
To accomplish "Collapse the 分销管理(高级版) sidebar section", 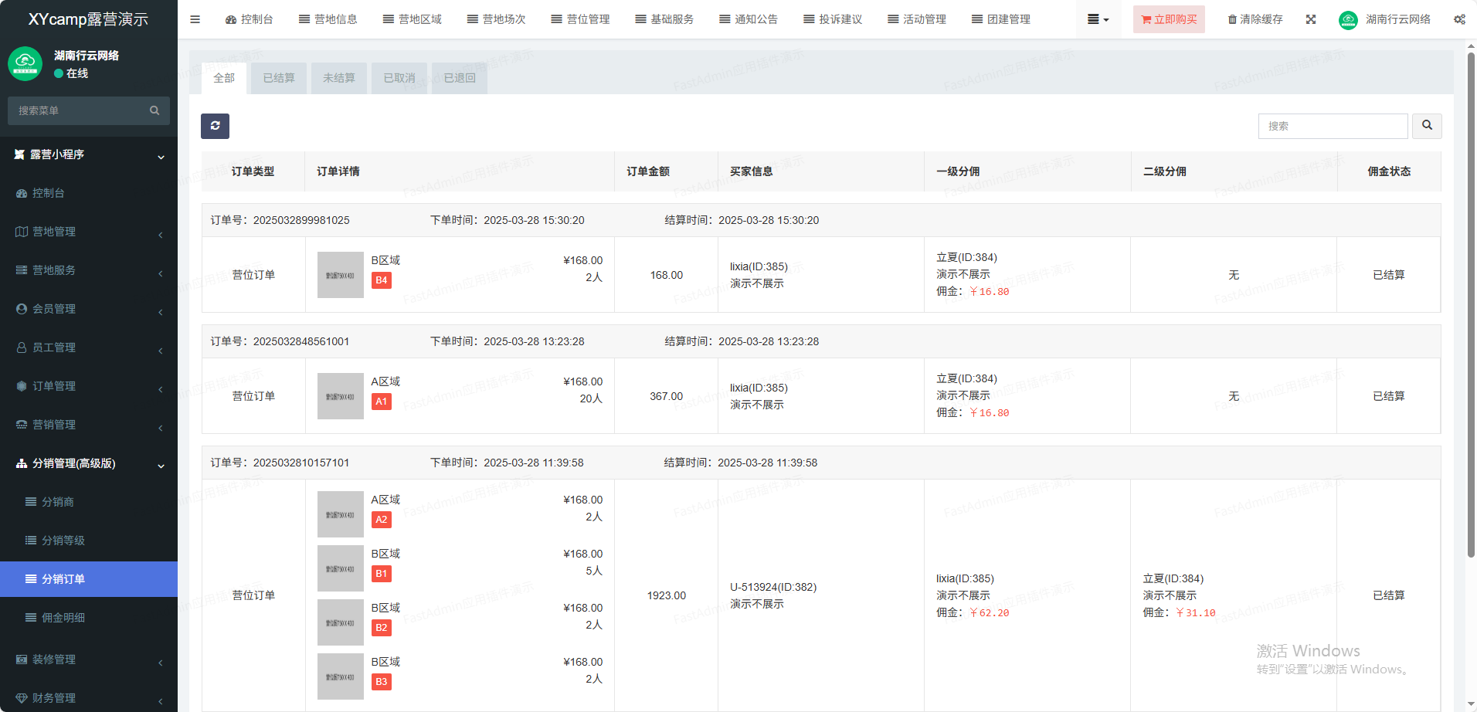I will tap(89, 463).
